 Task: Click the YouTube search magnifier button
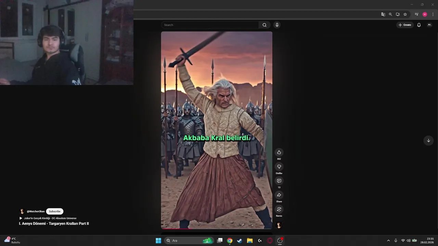(265, 25)
